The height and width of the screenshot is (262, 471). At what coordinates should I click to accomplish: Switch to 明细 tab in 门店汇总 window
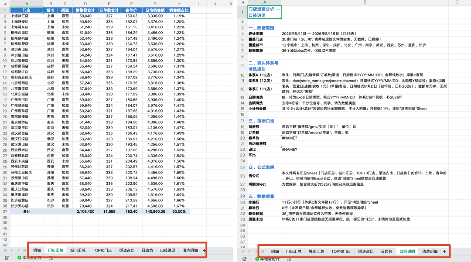(x=37, y=250)
